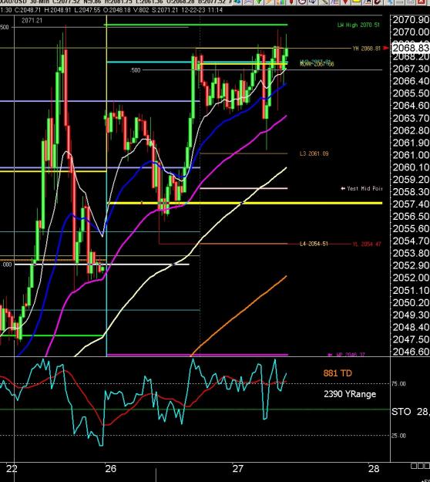
Task: Select the 75.00 stochastic level label
Action: [398, 383]
